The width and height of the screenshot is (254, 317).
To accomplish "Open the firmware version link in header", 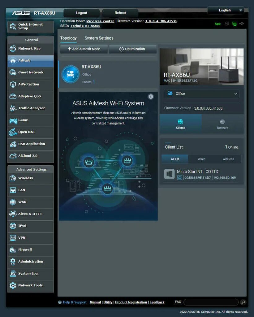I will point(161,21).
